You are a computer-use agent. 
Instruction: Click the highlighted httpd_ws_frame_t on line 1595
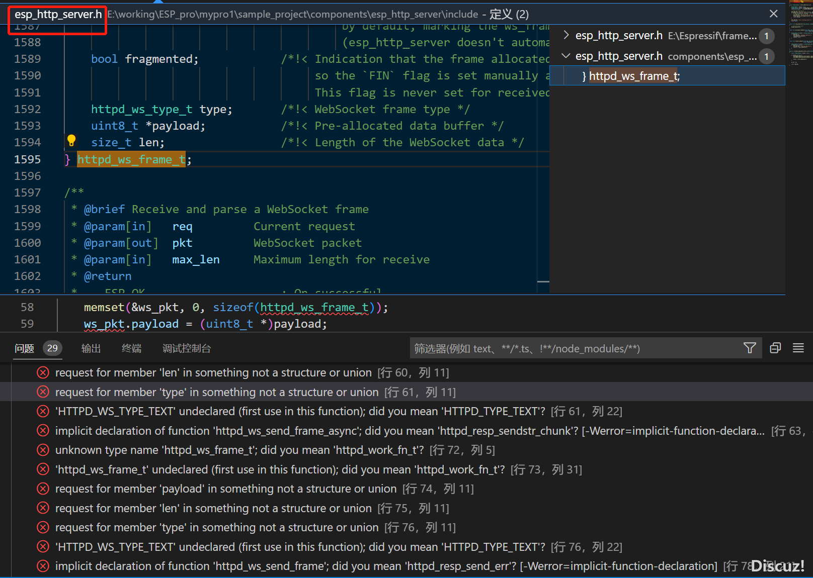131,159
